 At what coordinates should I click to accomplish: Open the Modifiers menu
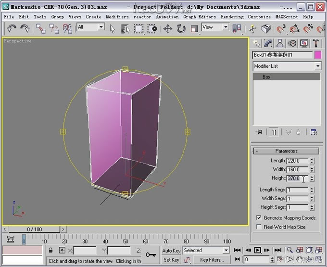[117, 16]
